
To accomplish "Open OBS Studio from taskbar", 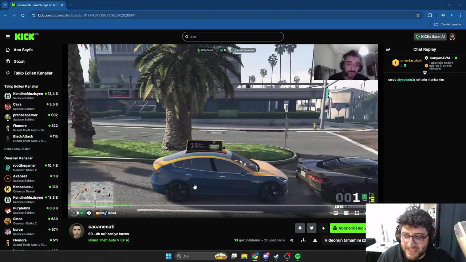I will [x=287, y=256].
